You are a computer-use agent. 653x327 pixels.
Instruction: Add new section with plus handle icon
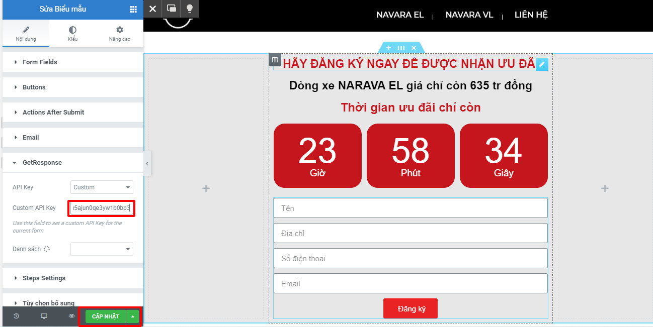(388, 48)
